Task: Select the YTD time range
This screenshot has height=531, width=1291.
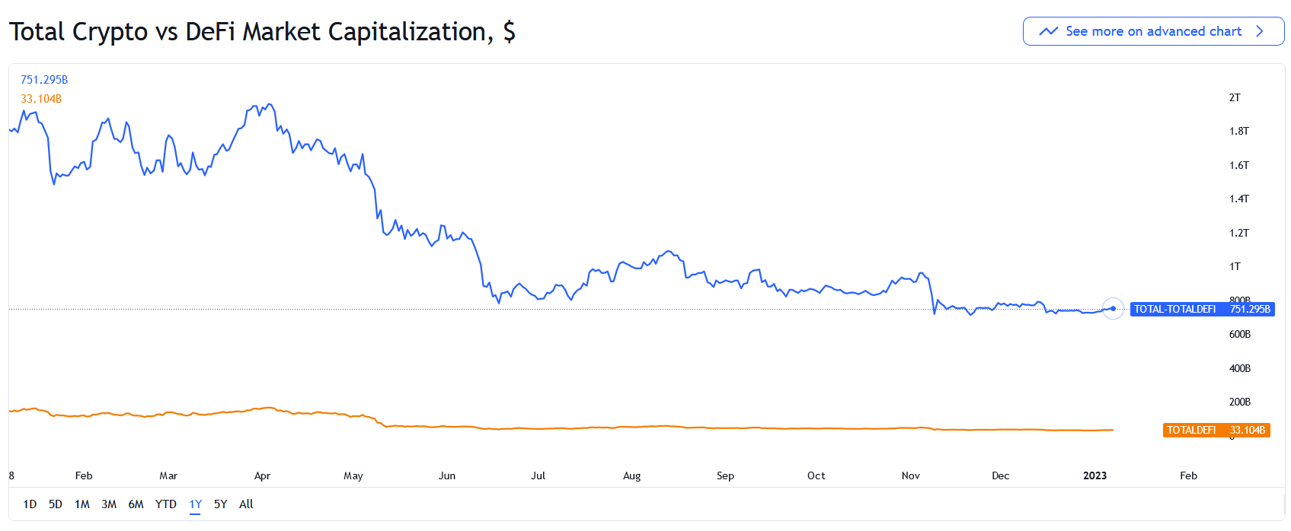Action: point(165,504)
